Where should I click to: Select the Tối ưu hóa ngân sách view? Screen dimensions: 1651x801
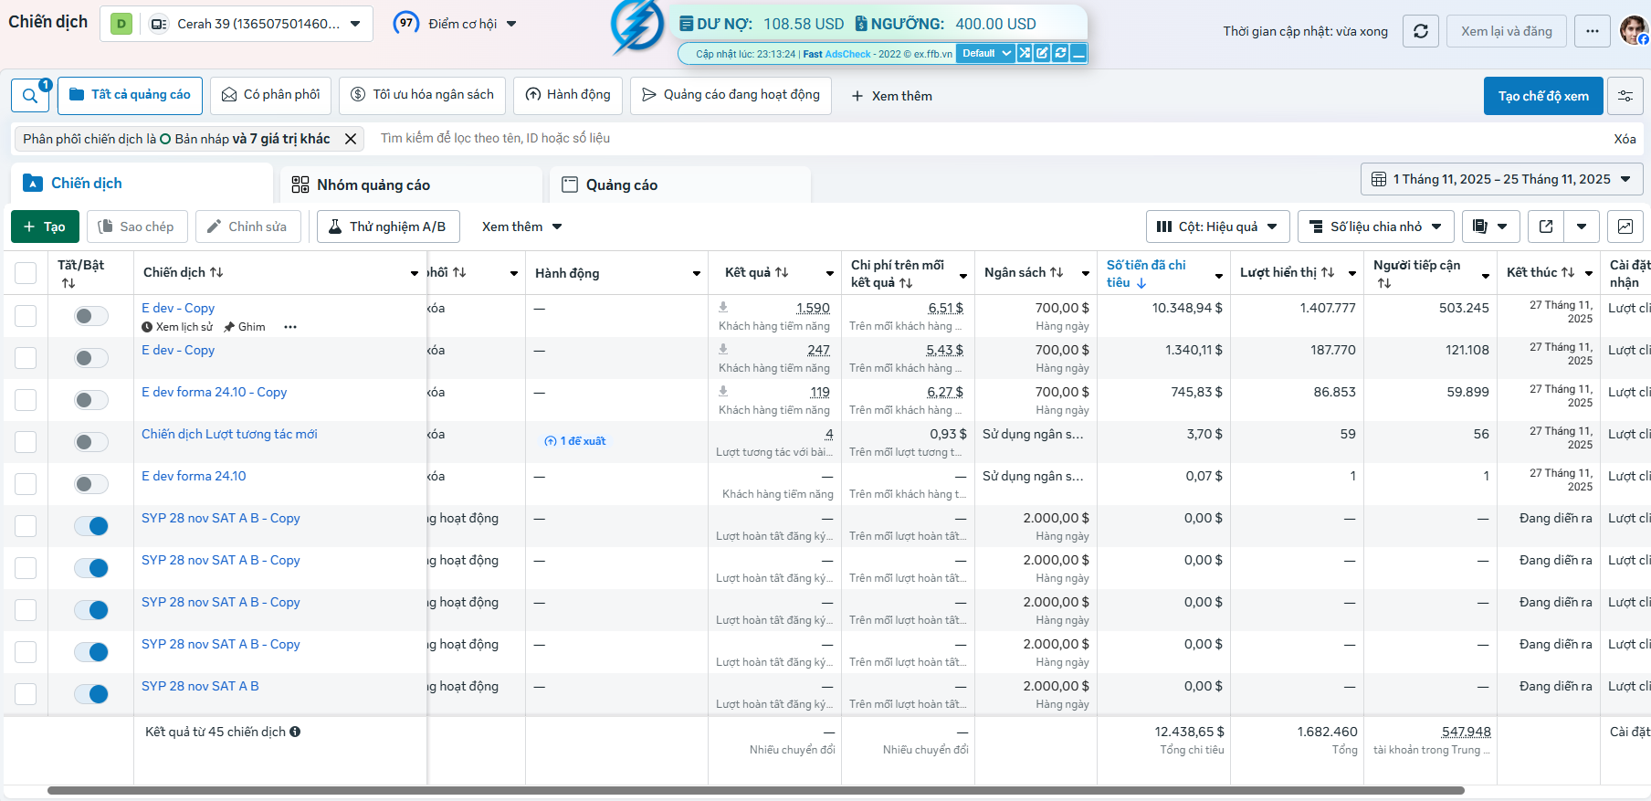click(x=422, y=95)
